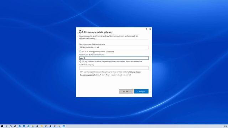Close the On-premises data gateway dialog
Screen dimensions: 228x128
coord(150,29)
